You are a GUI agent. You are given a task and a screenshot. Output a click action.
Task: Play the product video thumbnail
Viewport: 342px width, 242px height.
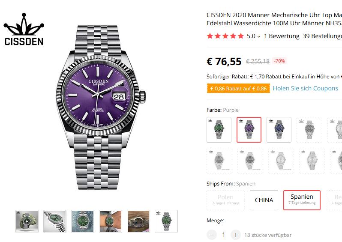[27, 221]
